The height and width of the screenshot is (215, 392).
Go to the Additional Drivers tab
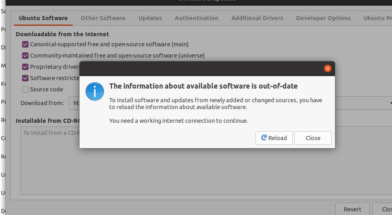pos(257,18)
